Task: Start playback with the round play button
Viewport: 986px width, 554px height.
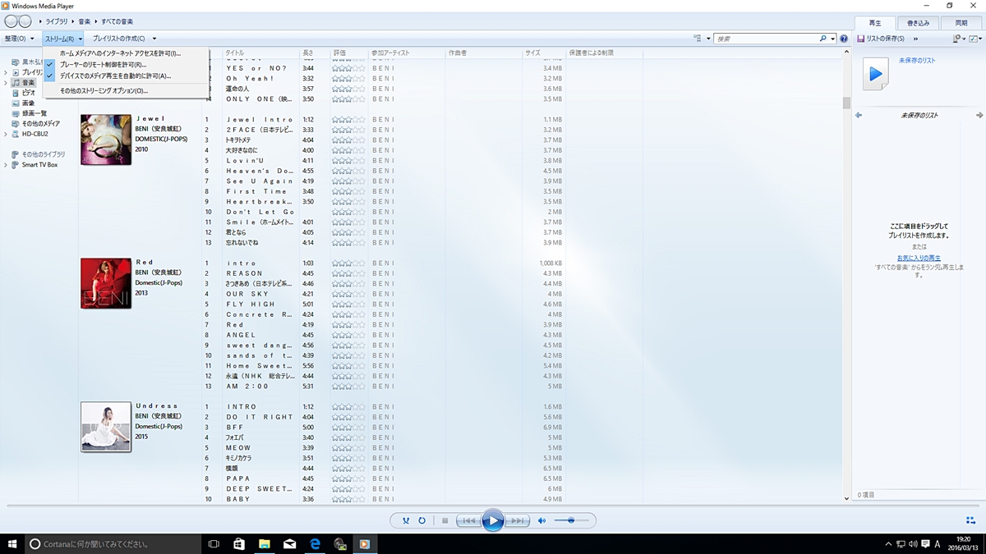Action: [492, 520]
